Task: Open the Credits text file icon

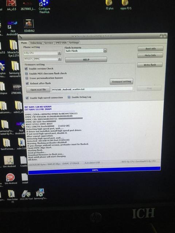Action: pos(23,162)
